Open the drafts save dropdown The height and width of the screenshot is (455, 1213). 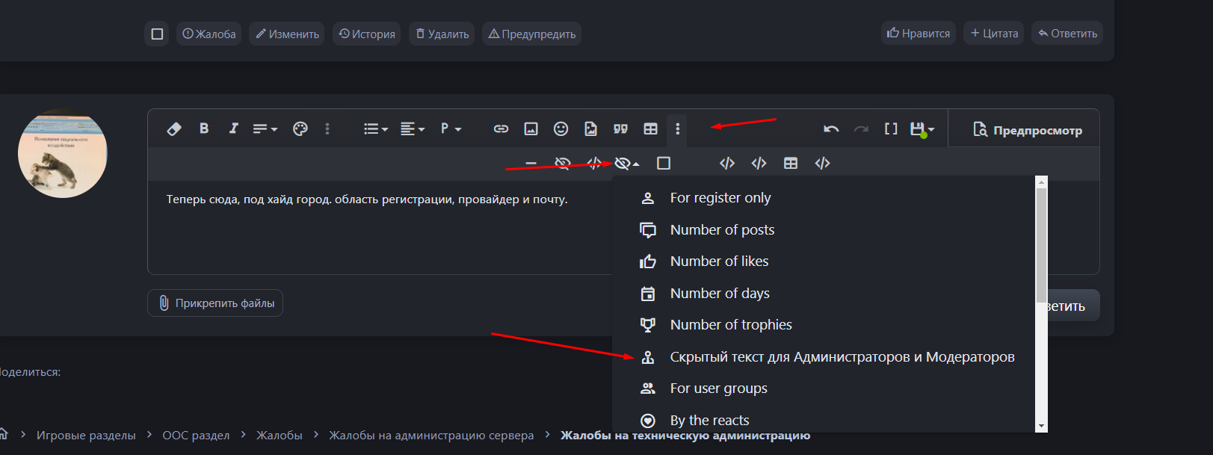(922, 129)
